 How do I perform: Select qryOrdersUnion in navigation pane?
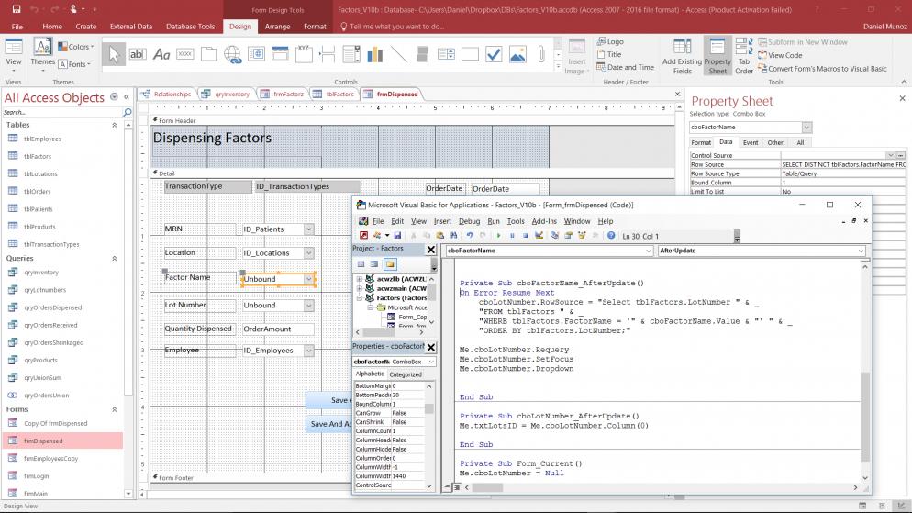tap(47, 395)
